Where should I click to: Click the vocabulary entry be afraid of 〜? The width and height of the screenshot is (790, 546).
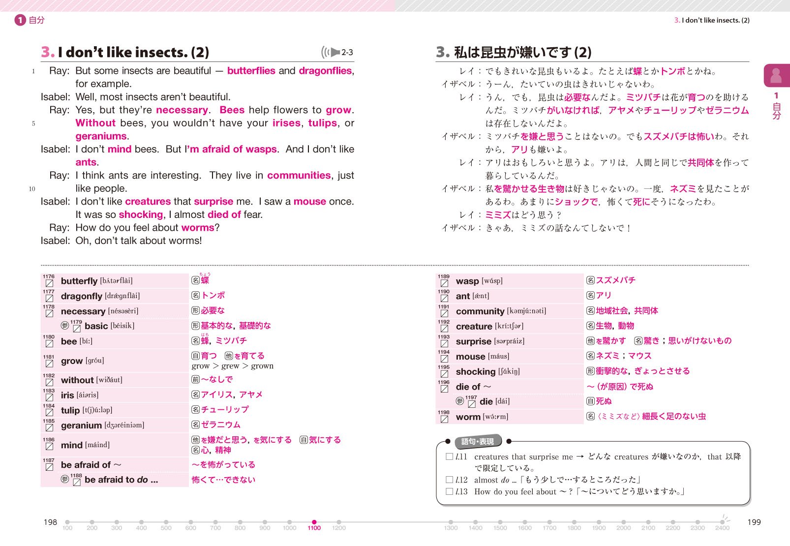click(91, 465)
